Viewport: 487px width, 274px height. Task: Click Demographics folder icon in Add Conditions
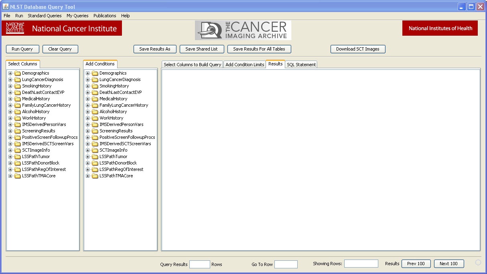95,73
